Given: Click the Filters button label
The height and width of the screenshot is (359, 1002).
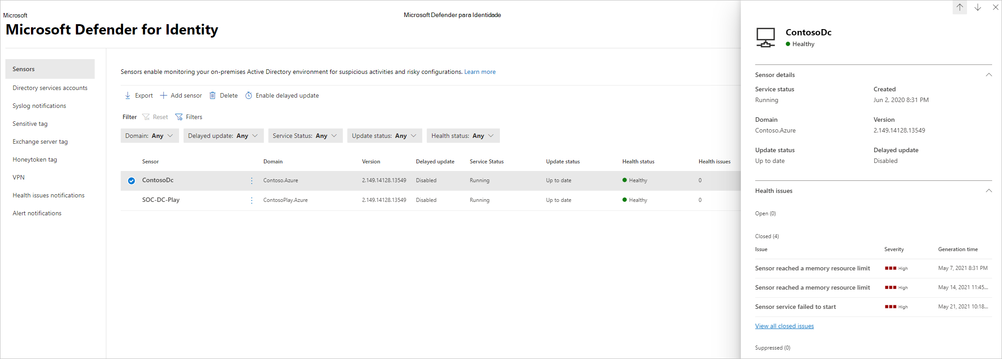Looking at the screenshot, I should pyautogui.click(x=194, y=117).
